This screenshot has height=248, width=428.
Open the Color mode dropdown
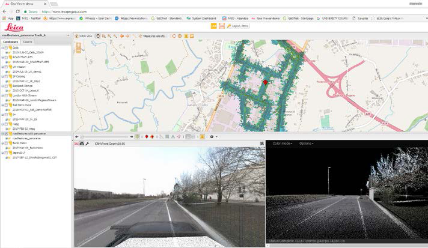[283, 144]
